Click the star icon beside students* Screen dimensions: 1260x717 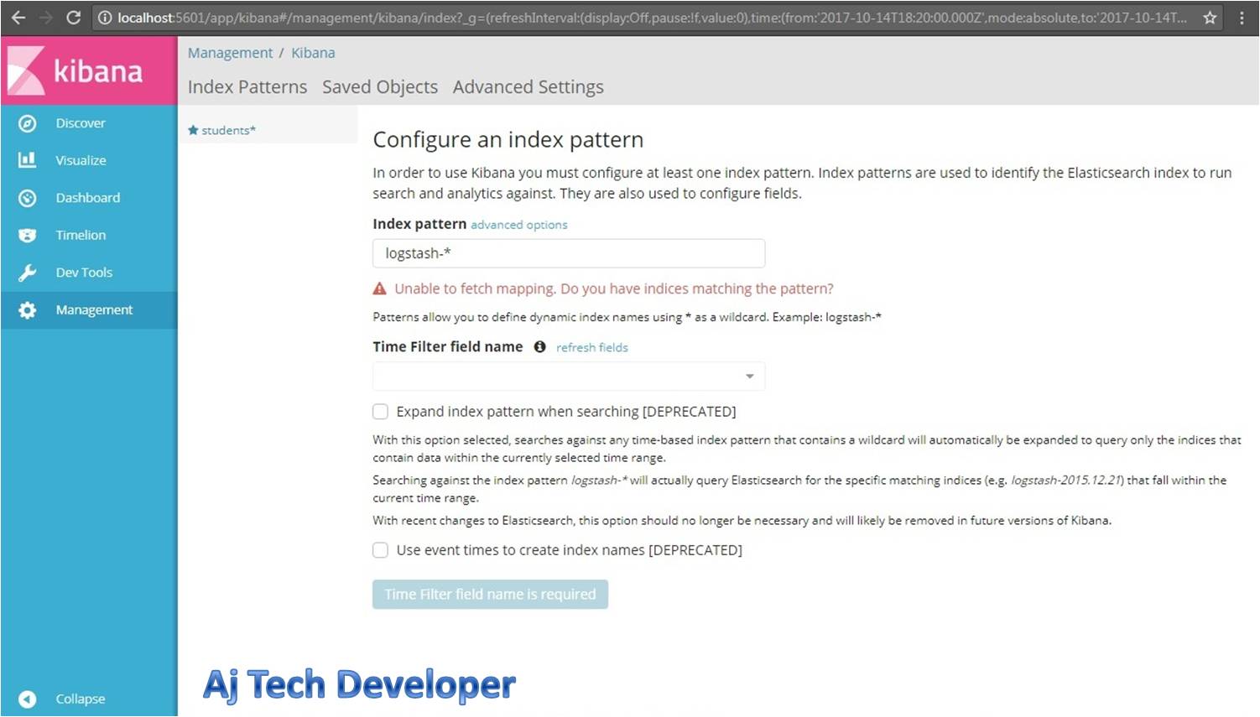(x=193, y=130)
